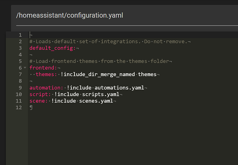Viewport: 238px width, 165px height.
Task: Click the !include tag on the automation line
Action: [79, 88]
